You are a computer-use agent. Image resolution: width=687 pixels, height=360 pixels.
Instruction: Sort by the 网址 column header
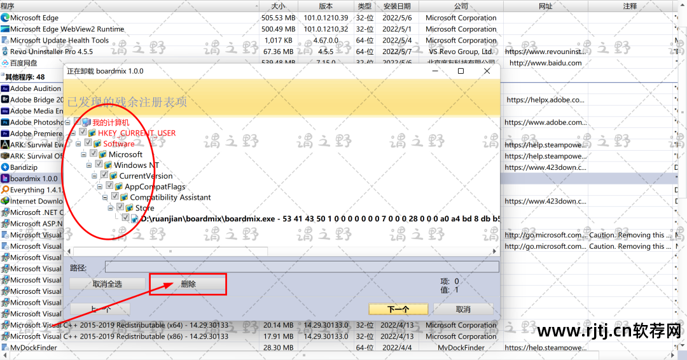[546, 6]
